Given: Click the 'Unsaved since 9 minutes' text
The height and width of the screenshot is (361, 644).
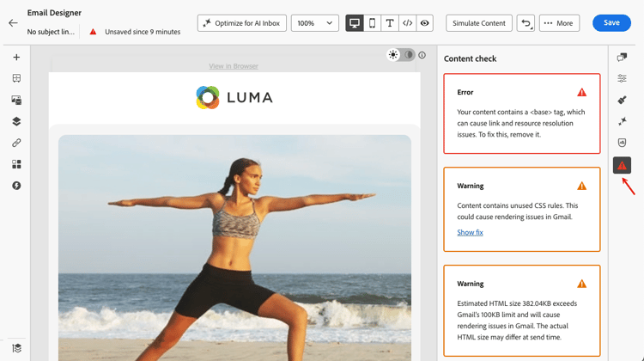Looking at the screenshot, I should coord(143,32).
